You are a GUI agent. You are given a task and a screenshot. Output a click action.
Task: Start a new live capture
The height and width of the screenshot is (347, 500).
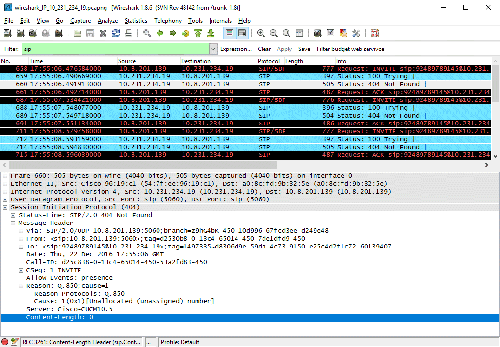(33, 33)
